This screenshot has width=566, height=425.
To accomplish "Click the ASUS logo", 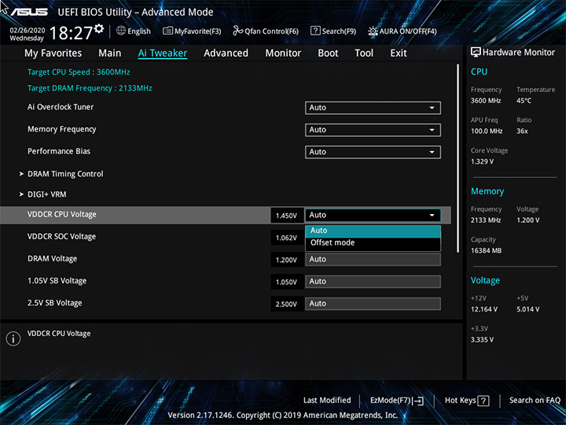I will click(x=29, y=12).
